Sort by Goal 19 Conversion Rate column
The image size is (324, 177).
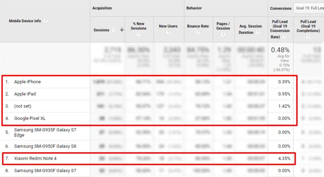pyautogui.click(x=280, y=29)
